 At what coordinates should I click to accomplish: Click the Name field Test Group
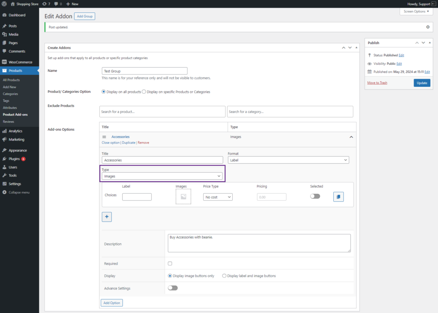pyautogui.click(x=145, y=71)
